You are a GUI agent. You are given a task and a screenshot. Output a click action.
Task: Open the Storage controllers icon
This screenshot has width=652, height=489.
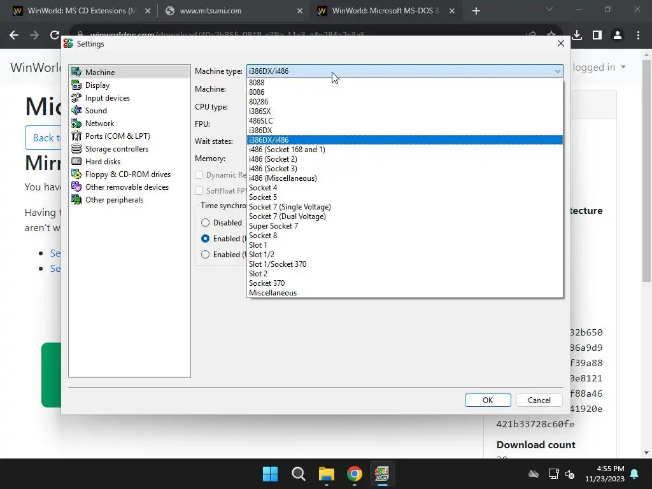(x=76, y=148)
